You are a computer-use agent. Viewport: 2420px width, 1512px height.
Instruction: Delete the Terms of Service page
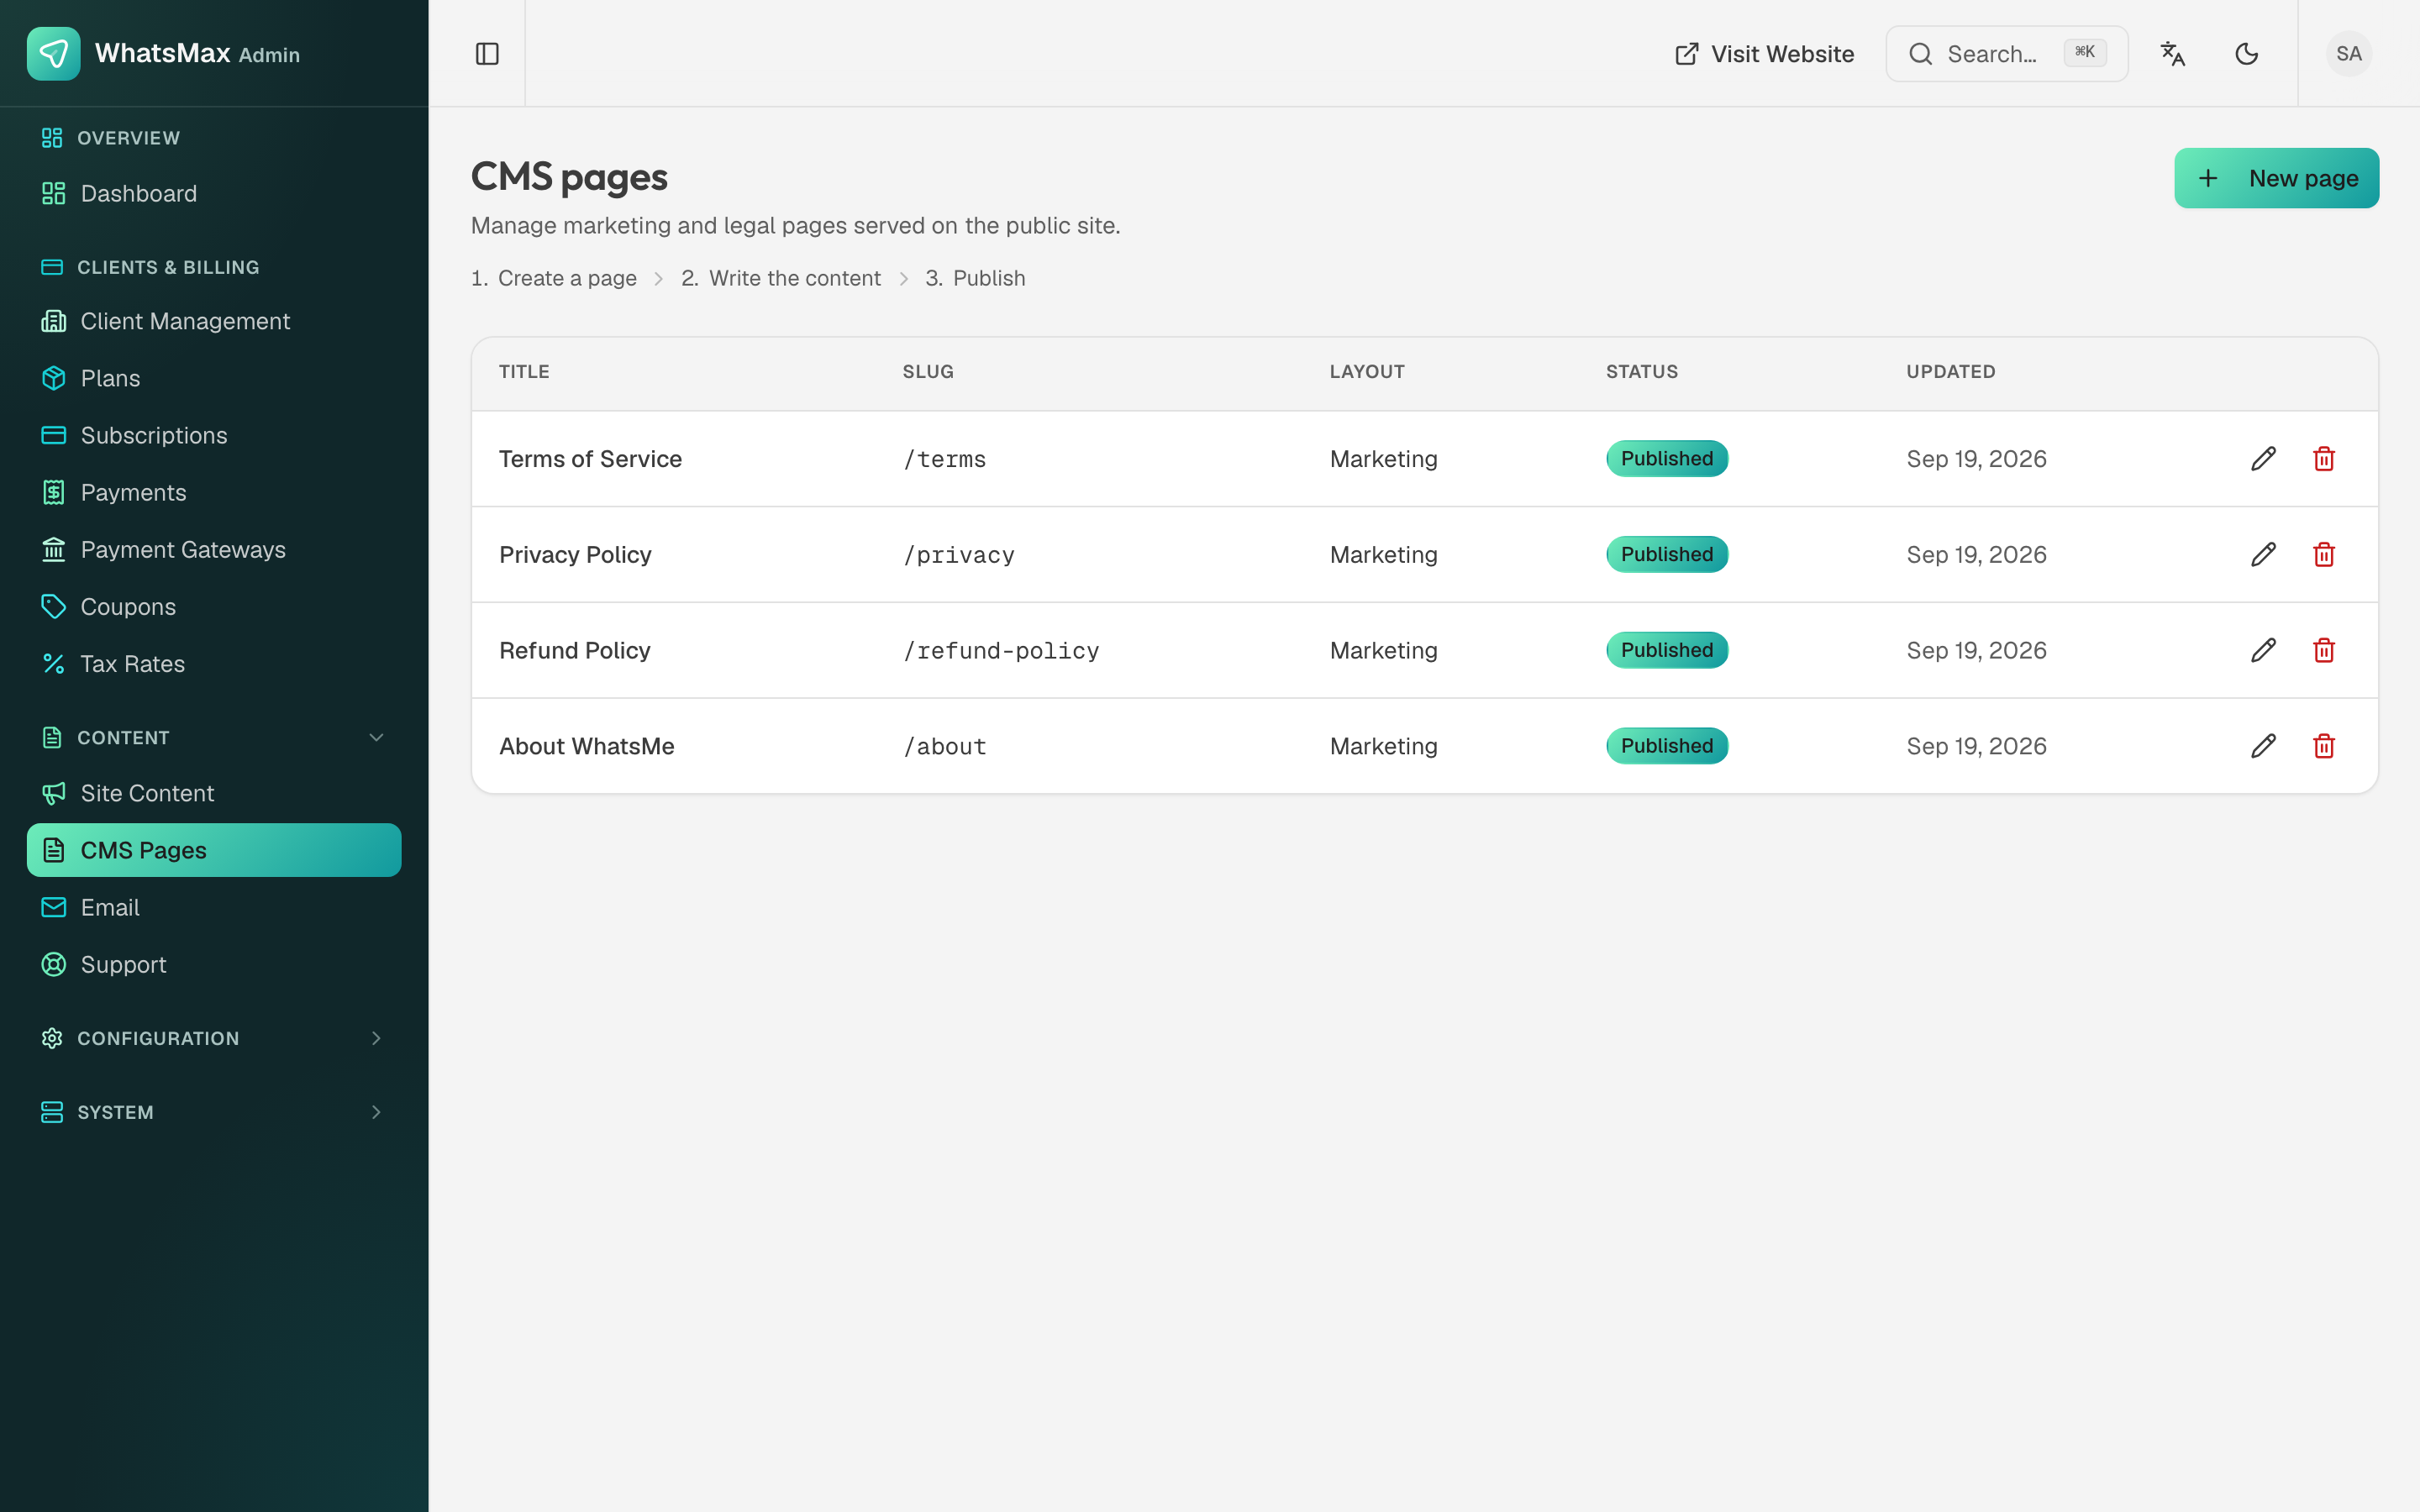pyautogui.click(x=2324, y=459)
